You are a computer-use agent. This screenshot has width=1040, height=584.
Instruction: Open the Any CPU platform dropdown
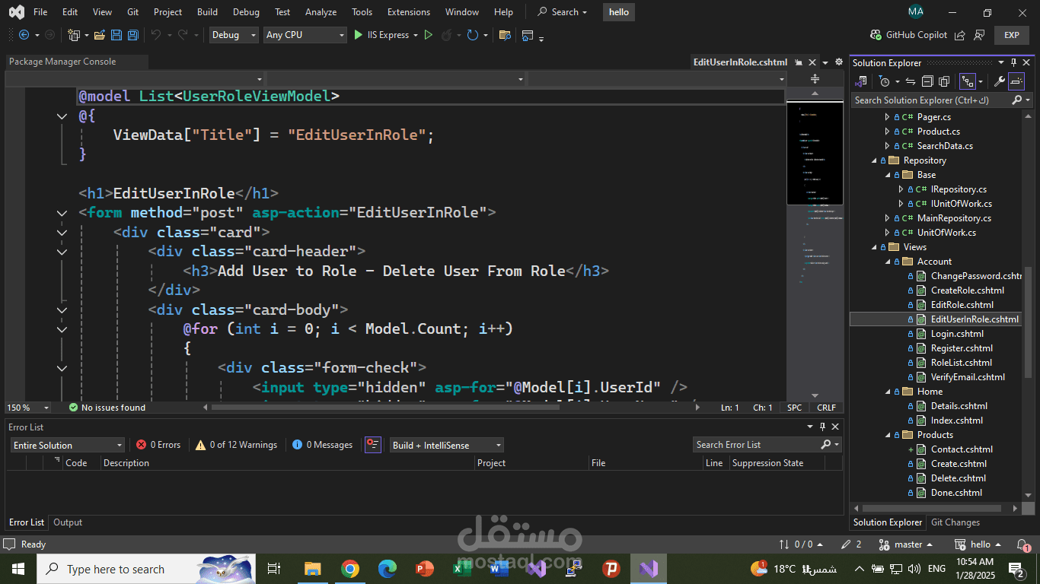click(305, 35)
